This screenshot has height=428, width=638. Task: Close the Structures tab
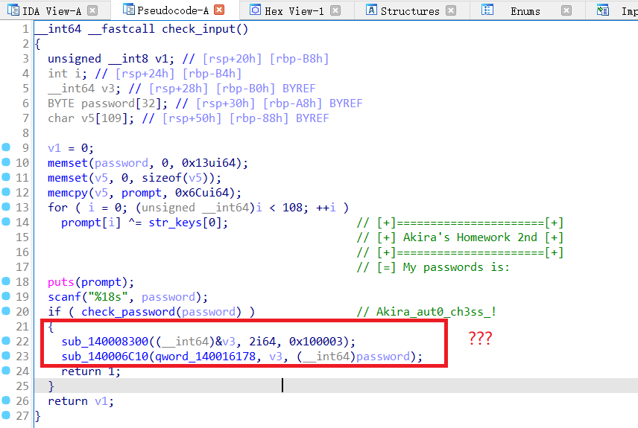pos(451,10)
